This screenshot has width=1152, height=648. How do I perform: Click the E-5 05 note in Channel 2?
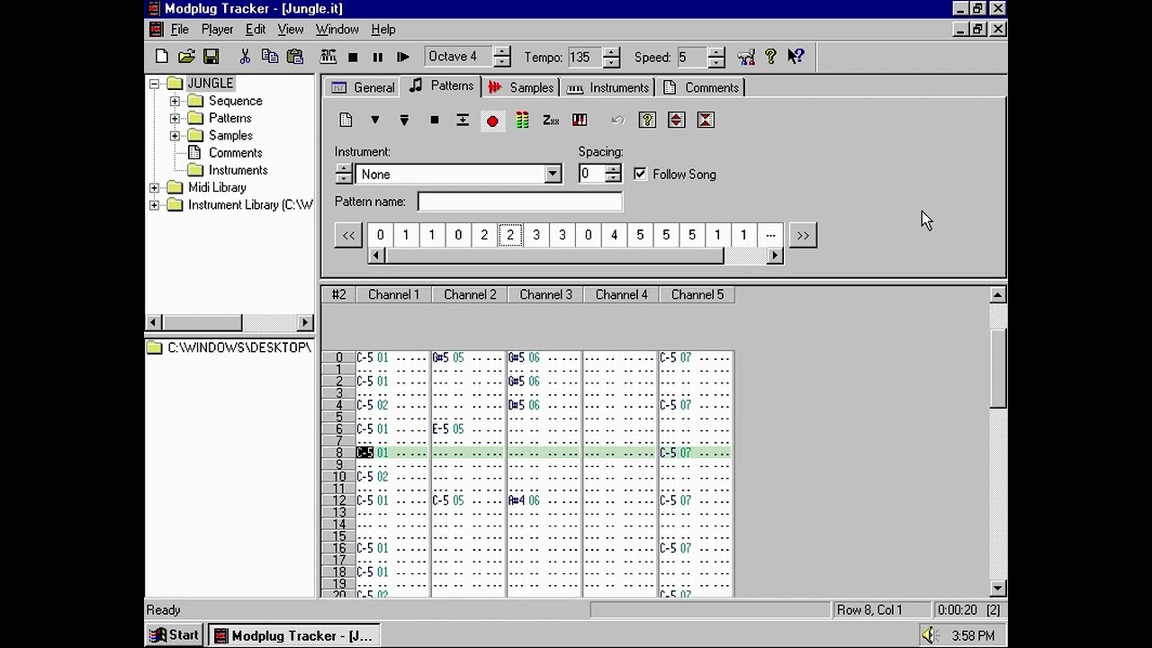click(448, 429)
